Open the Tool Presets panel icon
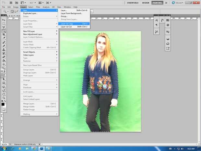Image resolution: width=201 pixels, height=151 pixels. (157, 32)
